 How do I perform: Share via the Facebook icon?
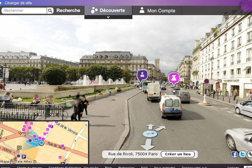[x=234, y=154]
